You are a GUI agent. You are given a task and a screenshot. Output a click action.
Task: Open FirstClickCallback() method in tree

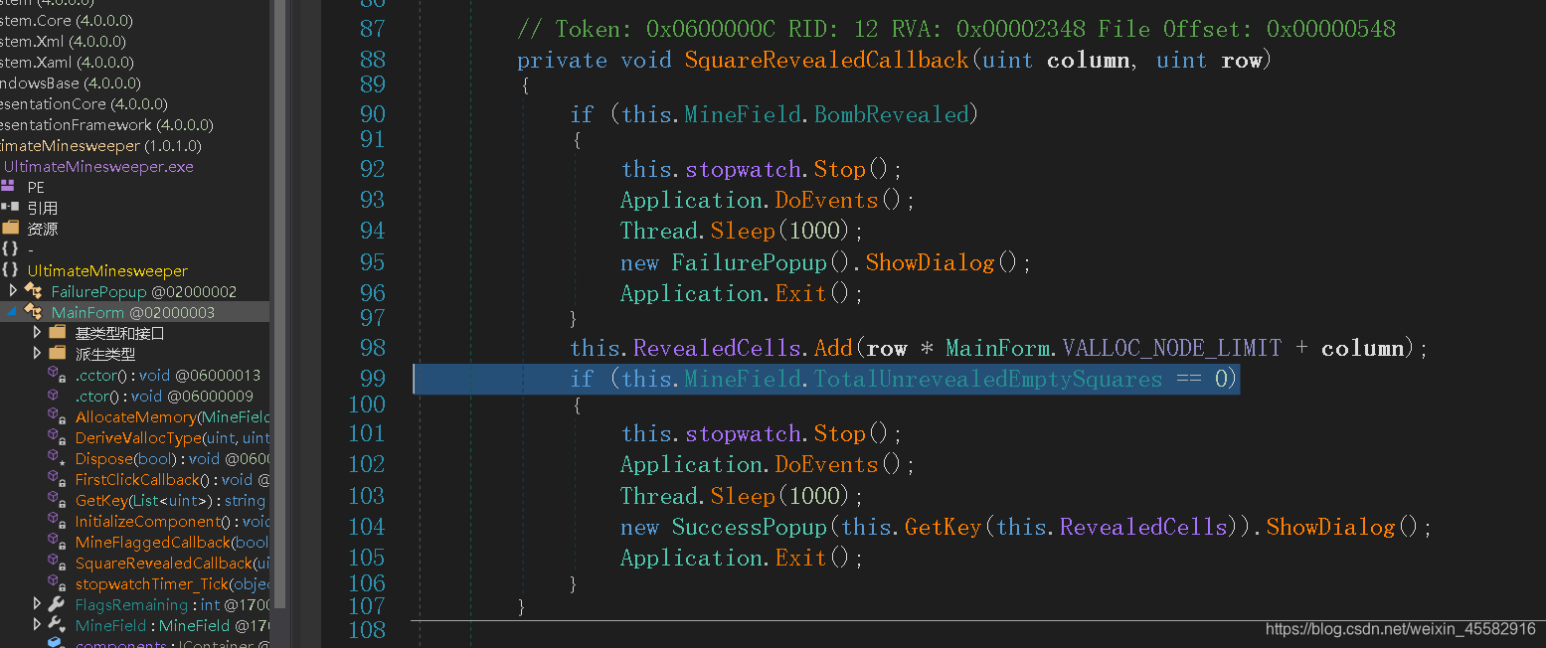pos(172,479)
